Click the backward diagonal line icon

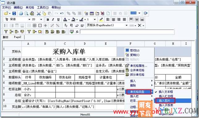tap(57, 26)
